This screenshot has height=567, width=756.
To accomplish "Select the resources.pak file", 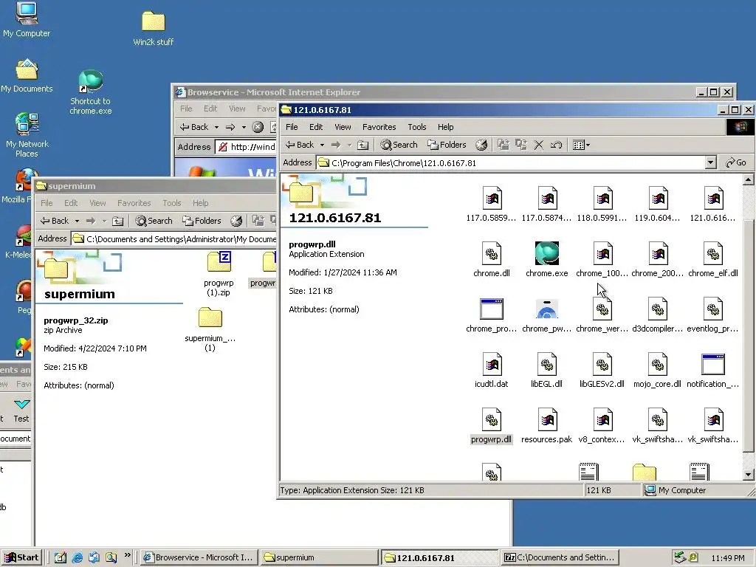I will [547, 425].
